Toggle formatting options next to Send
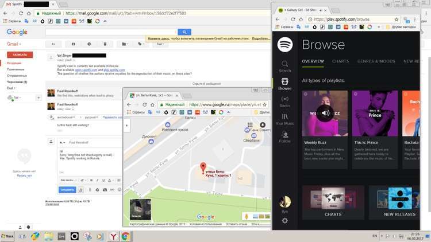This screenshot has width=431, height=242. pyautogui.click(x=80, y=190)
